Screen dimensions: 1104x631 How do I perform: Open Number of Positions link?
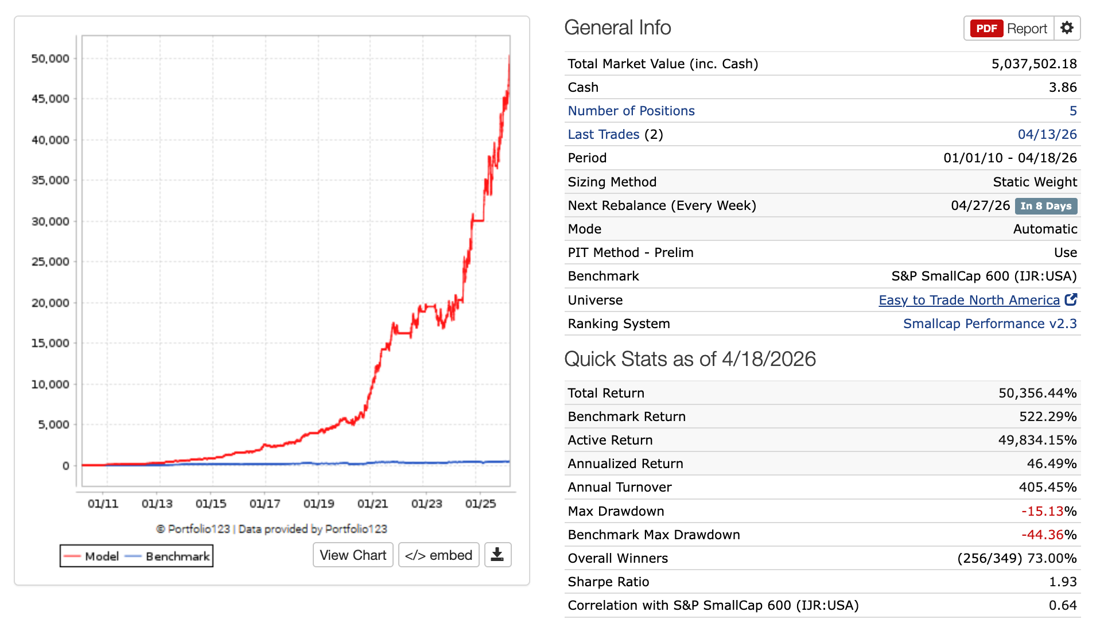click(631, 111)
